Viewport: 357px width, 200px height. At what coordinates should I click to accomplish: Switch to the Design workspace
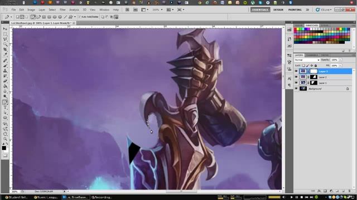278,10
